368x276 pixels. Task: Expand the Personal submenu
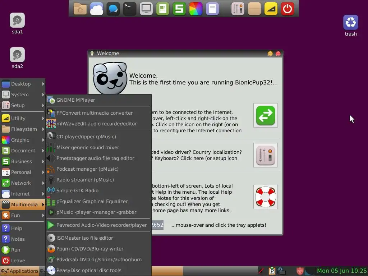(23, 172)
